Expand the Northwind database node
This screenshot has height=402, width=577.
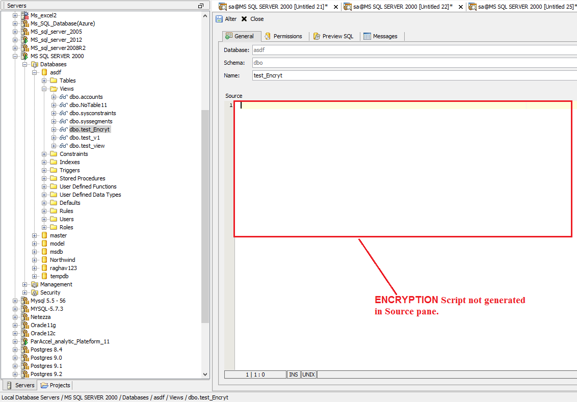pos(35,260)
